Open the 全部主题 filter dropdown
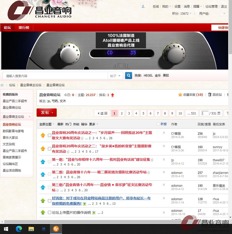This screenshot has height=234, width=232. (x=47, y=124)
